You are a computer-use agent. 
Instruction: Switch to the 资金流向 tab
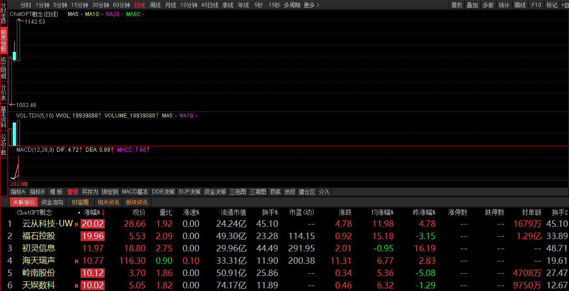(52, 202)
